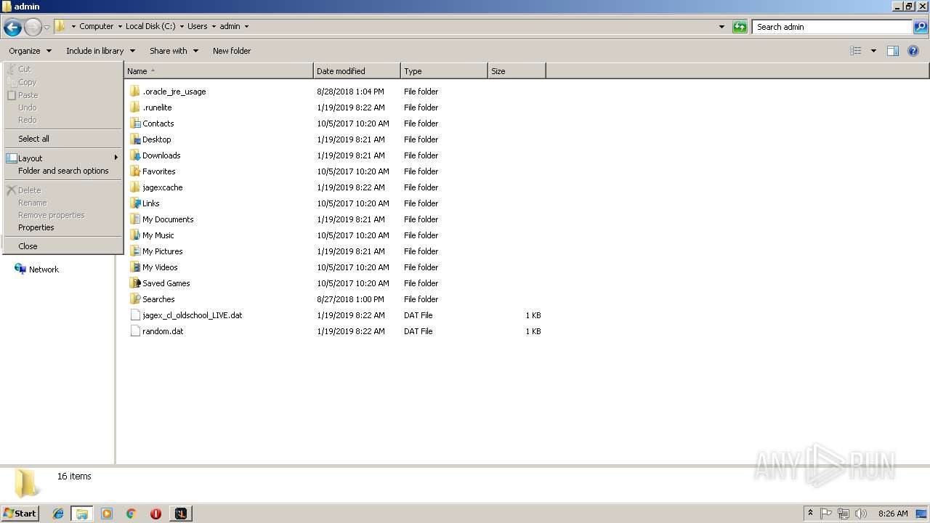Screen dimensions: 930x523
Task: Toggle the preview pane button
Action: click(x=893, y=51)
